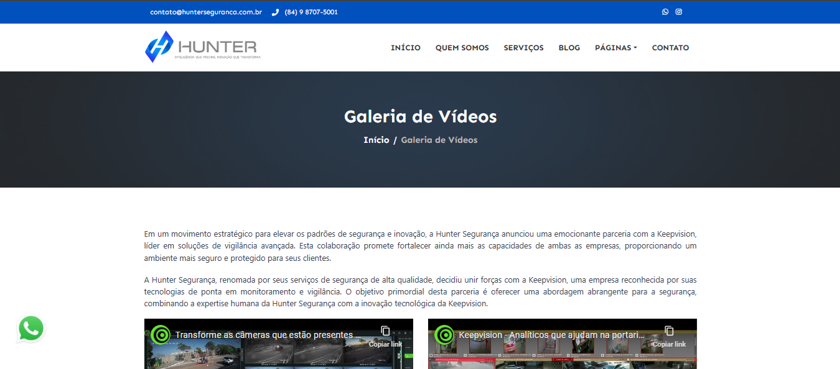This screenshot has height=369, width=840.
Task: Click channel avatar on 'Transforme as câmeras' video
Action: pos(161,335)
